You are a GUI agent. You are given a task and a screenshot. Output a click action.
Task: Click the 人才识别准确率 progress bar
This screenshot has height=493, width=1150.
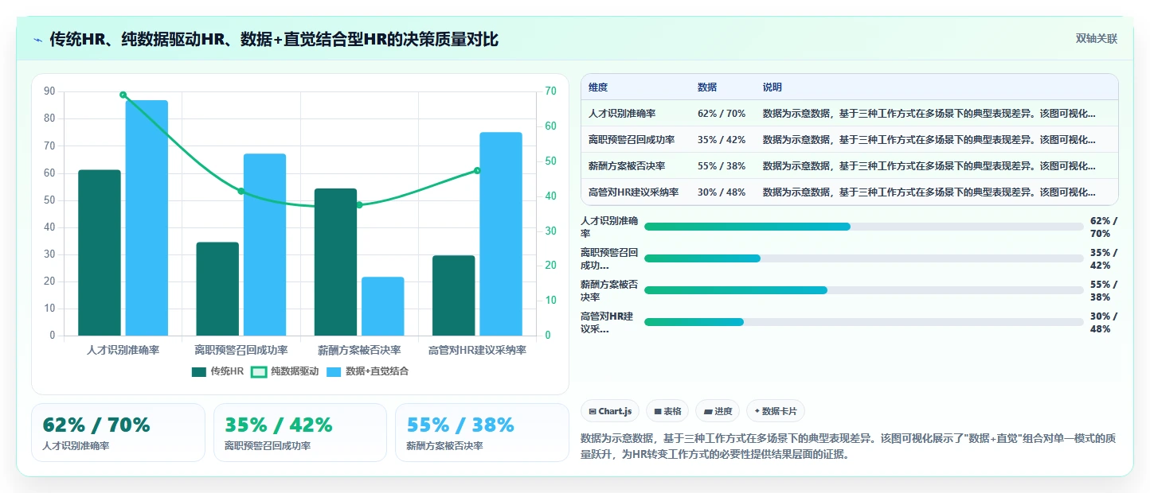pyautogui.click(x=864, y=227)
